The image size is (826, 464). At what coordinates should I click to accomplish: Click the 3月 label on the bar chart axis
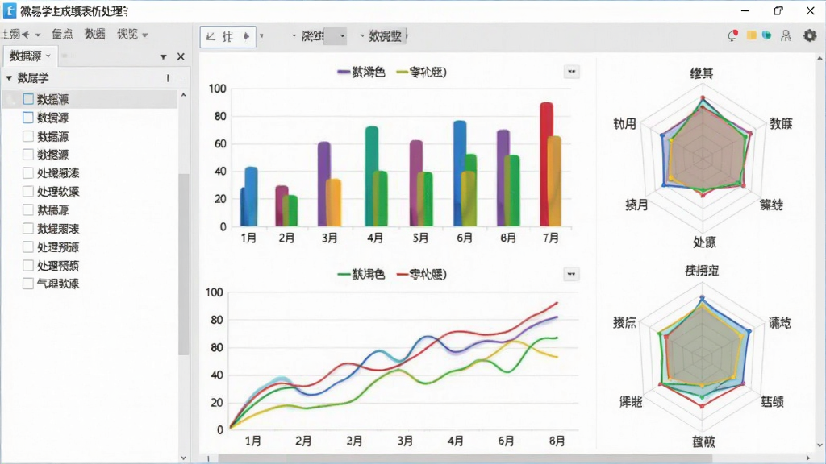(330, 238)
